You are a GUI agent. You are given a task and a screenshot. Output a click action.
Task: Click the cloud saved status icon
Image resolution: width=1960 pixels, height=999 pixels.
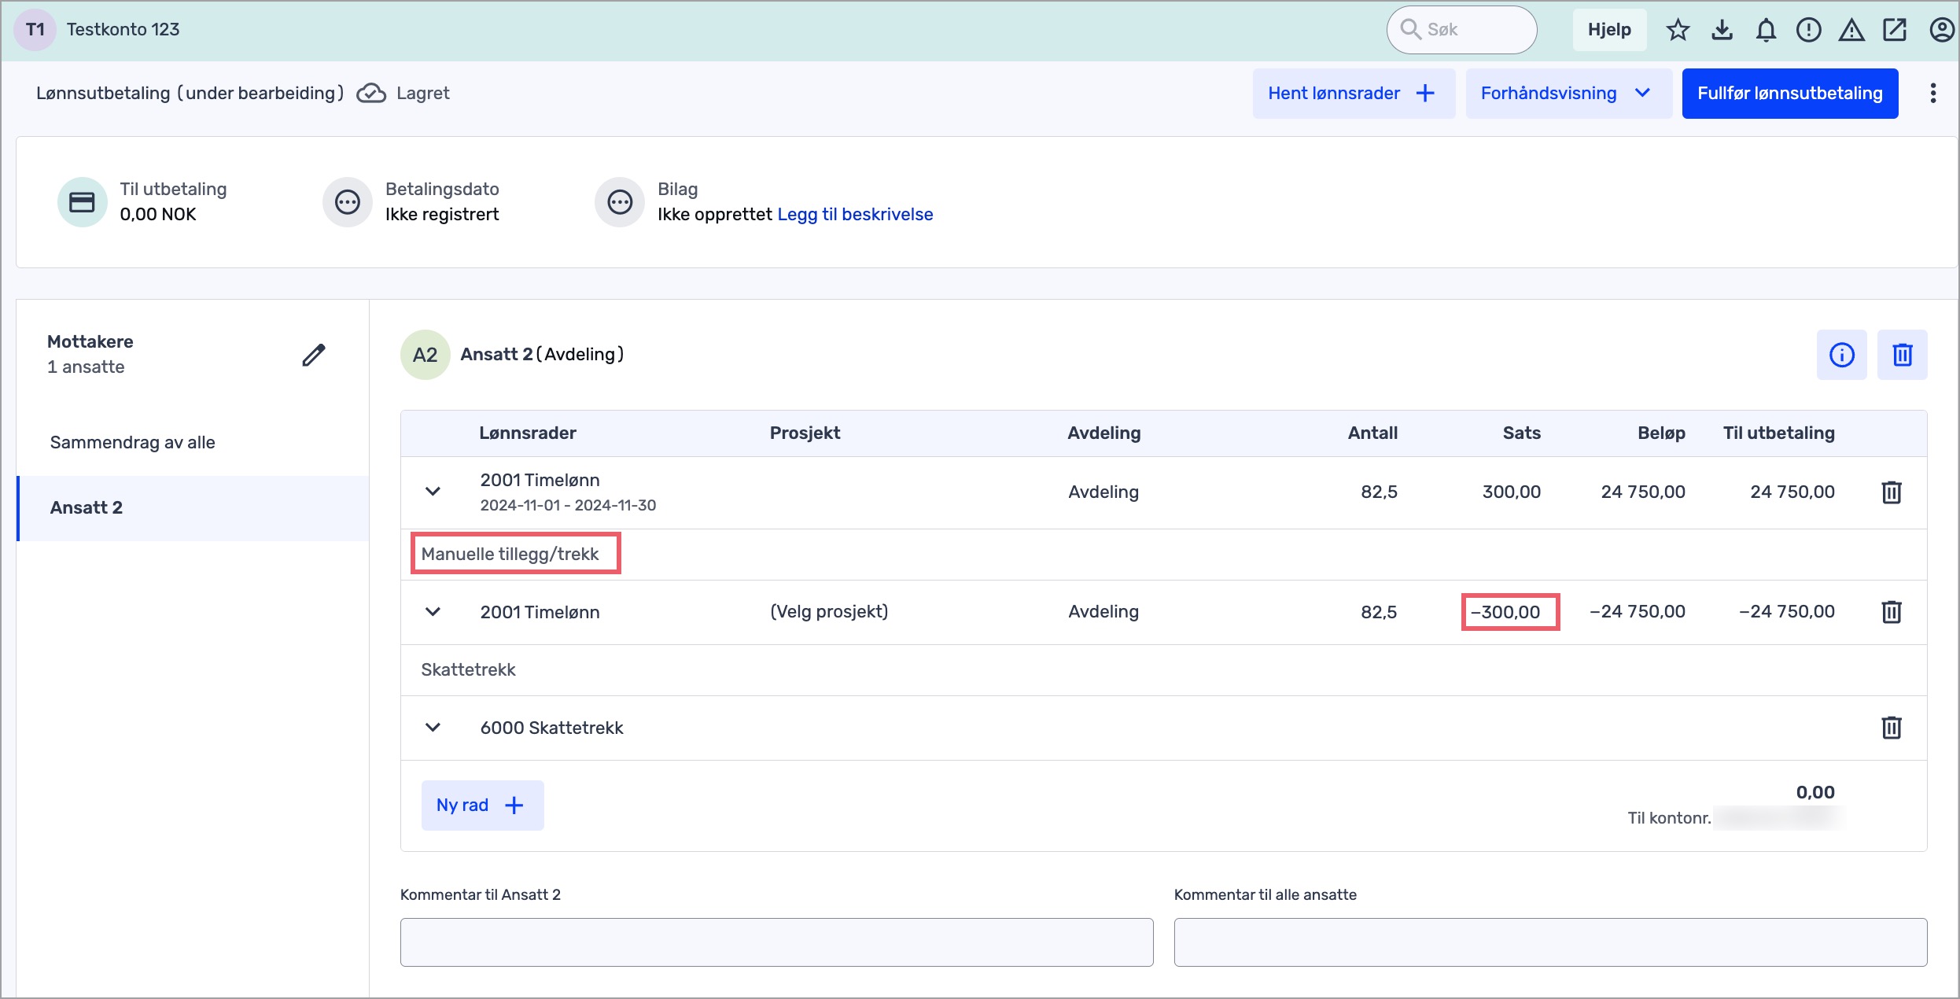tap(371, 94)
